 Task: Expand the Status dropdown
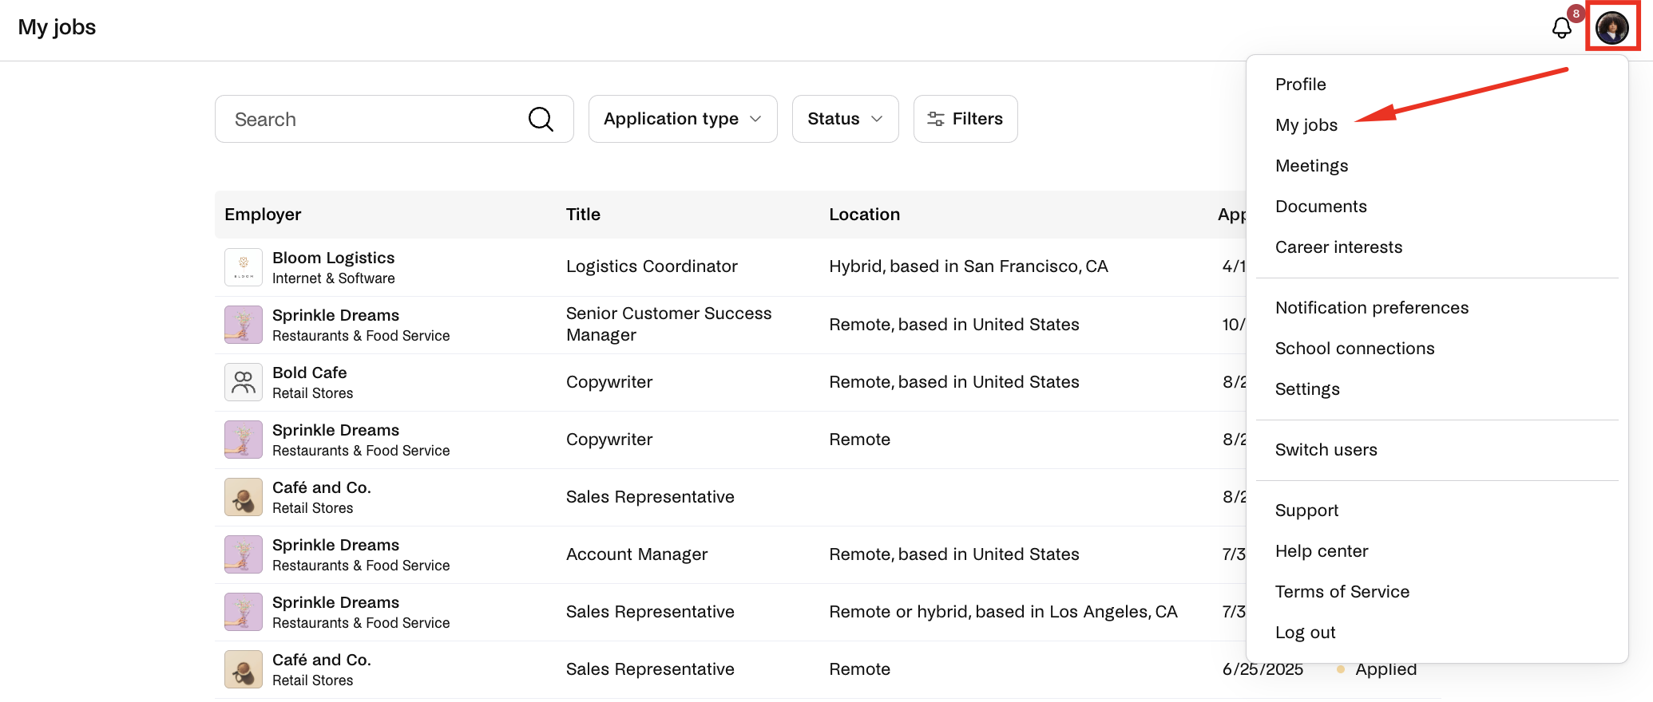coord(845,119)
